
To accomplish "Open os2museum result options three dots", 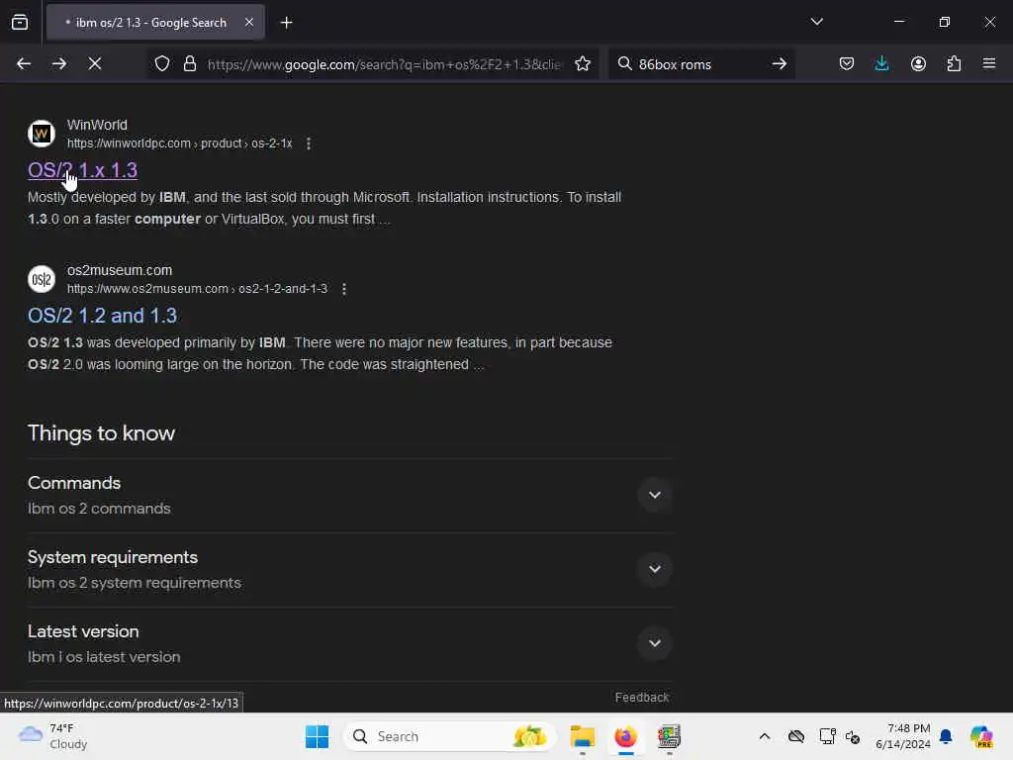I will pos(344,289).
